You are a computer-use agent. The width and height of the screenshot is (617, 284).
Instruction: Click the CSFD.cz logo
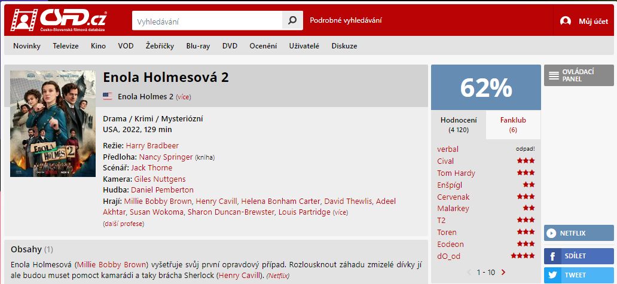pos(59,20)
